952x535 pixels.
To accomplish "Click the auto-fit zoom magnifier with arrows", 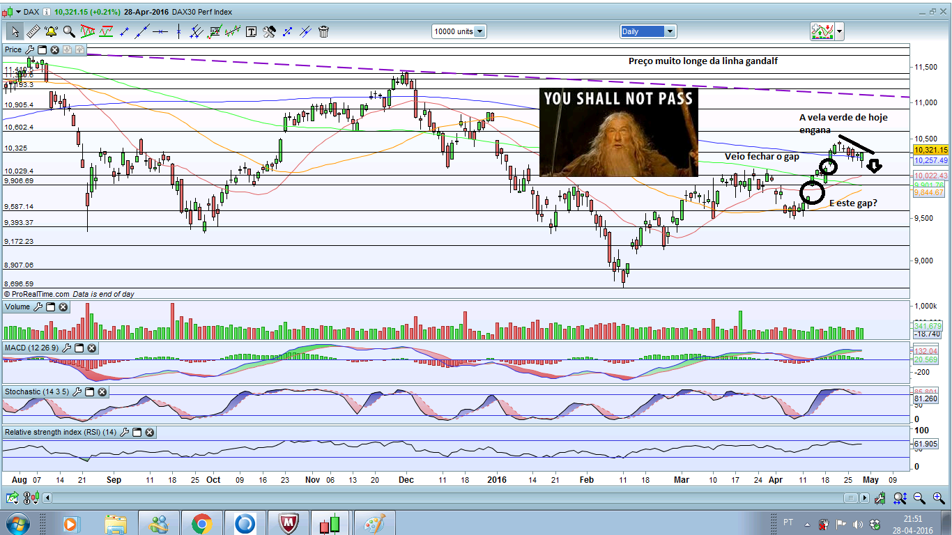I will (x=900, y=497).
